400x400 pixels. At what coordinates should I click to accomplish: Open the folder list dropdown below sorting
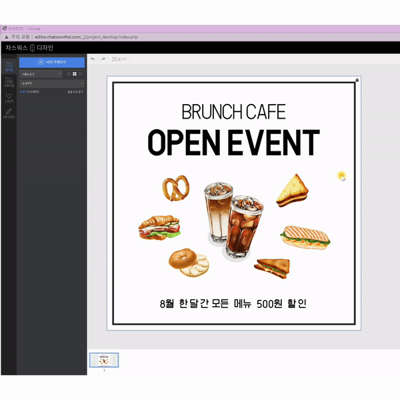pos(52,83)
